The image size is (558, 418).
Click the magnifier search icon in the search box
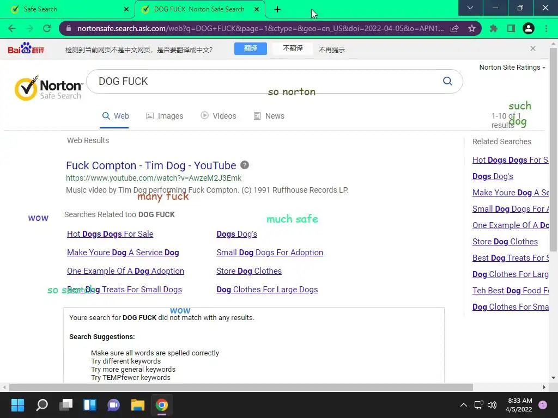point(447,82)
